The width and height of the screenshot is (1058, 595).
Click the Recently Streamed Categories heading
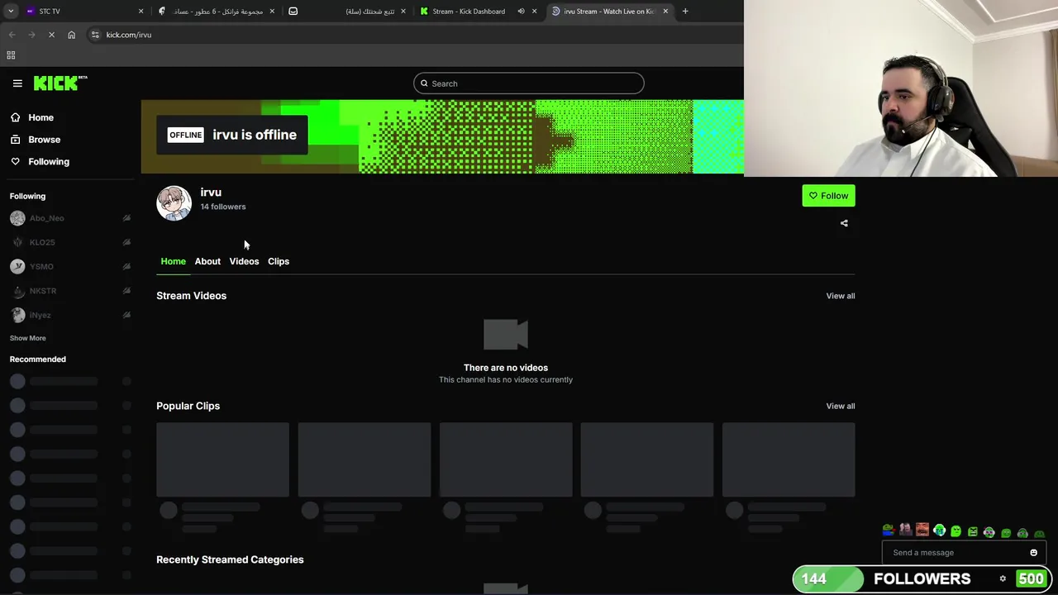(x=230, y=559)
